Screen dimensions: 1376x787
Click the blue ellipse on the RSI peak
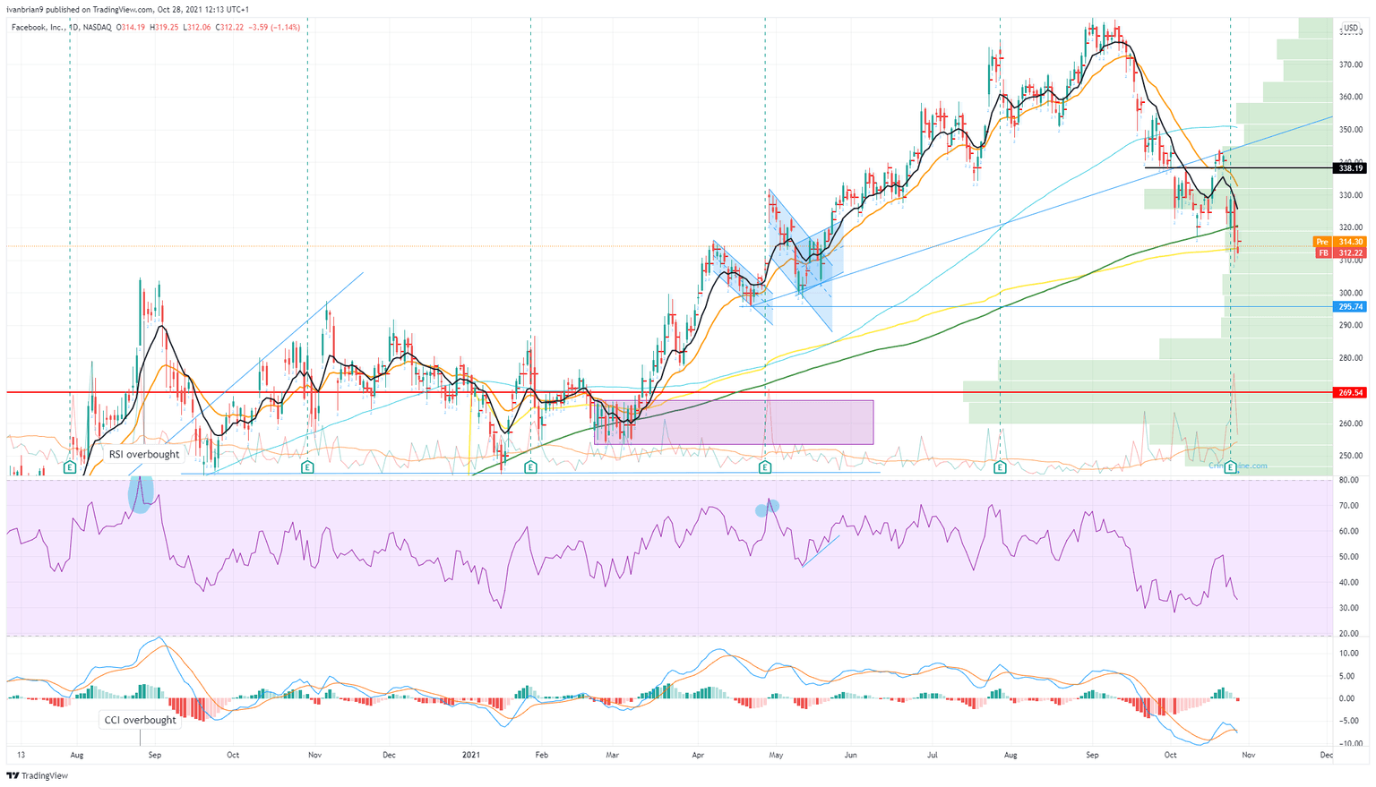[x=141, y=494]
